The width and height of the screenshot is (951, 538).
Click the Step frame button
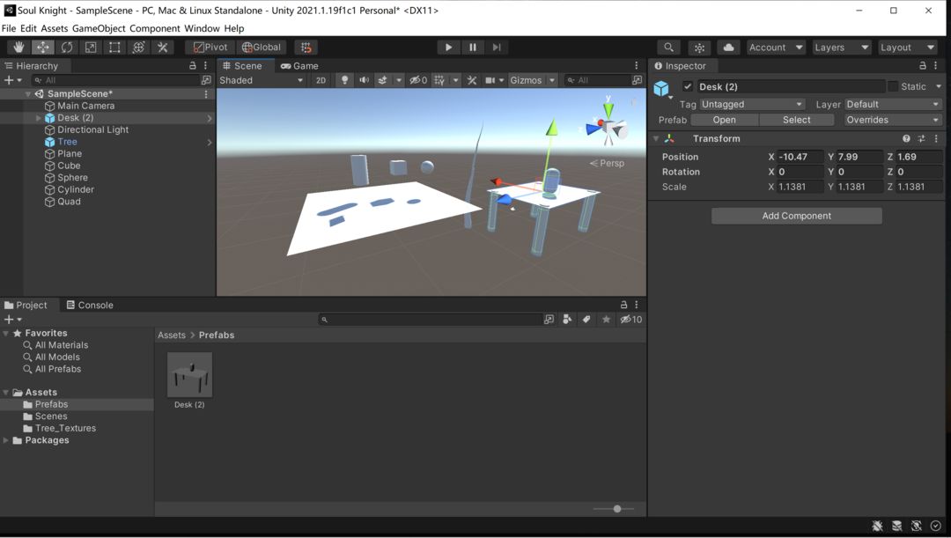pyautogui.click(x=497, y=48)
